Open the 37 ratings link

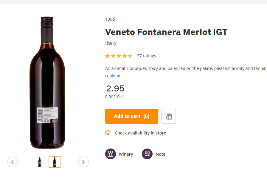pos(146,56)
